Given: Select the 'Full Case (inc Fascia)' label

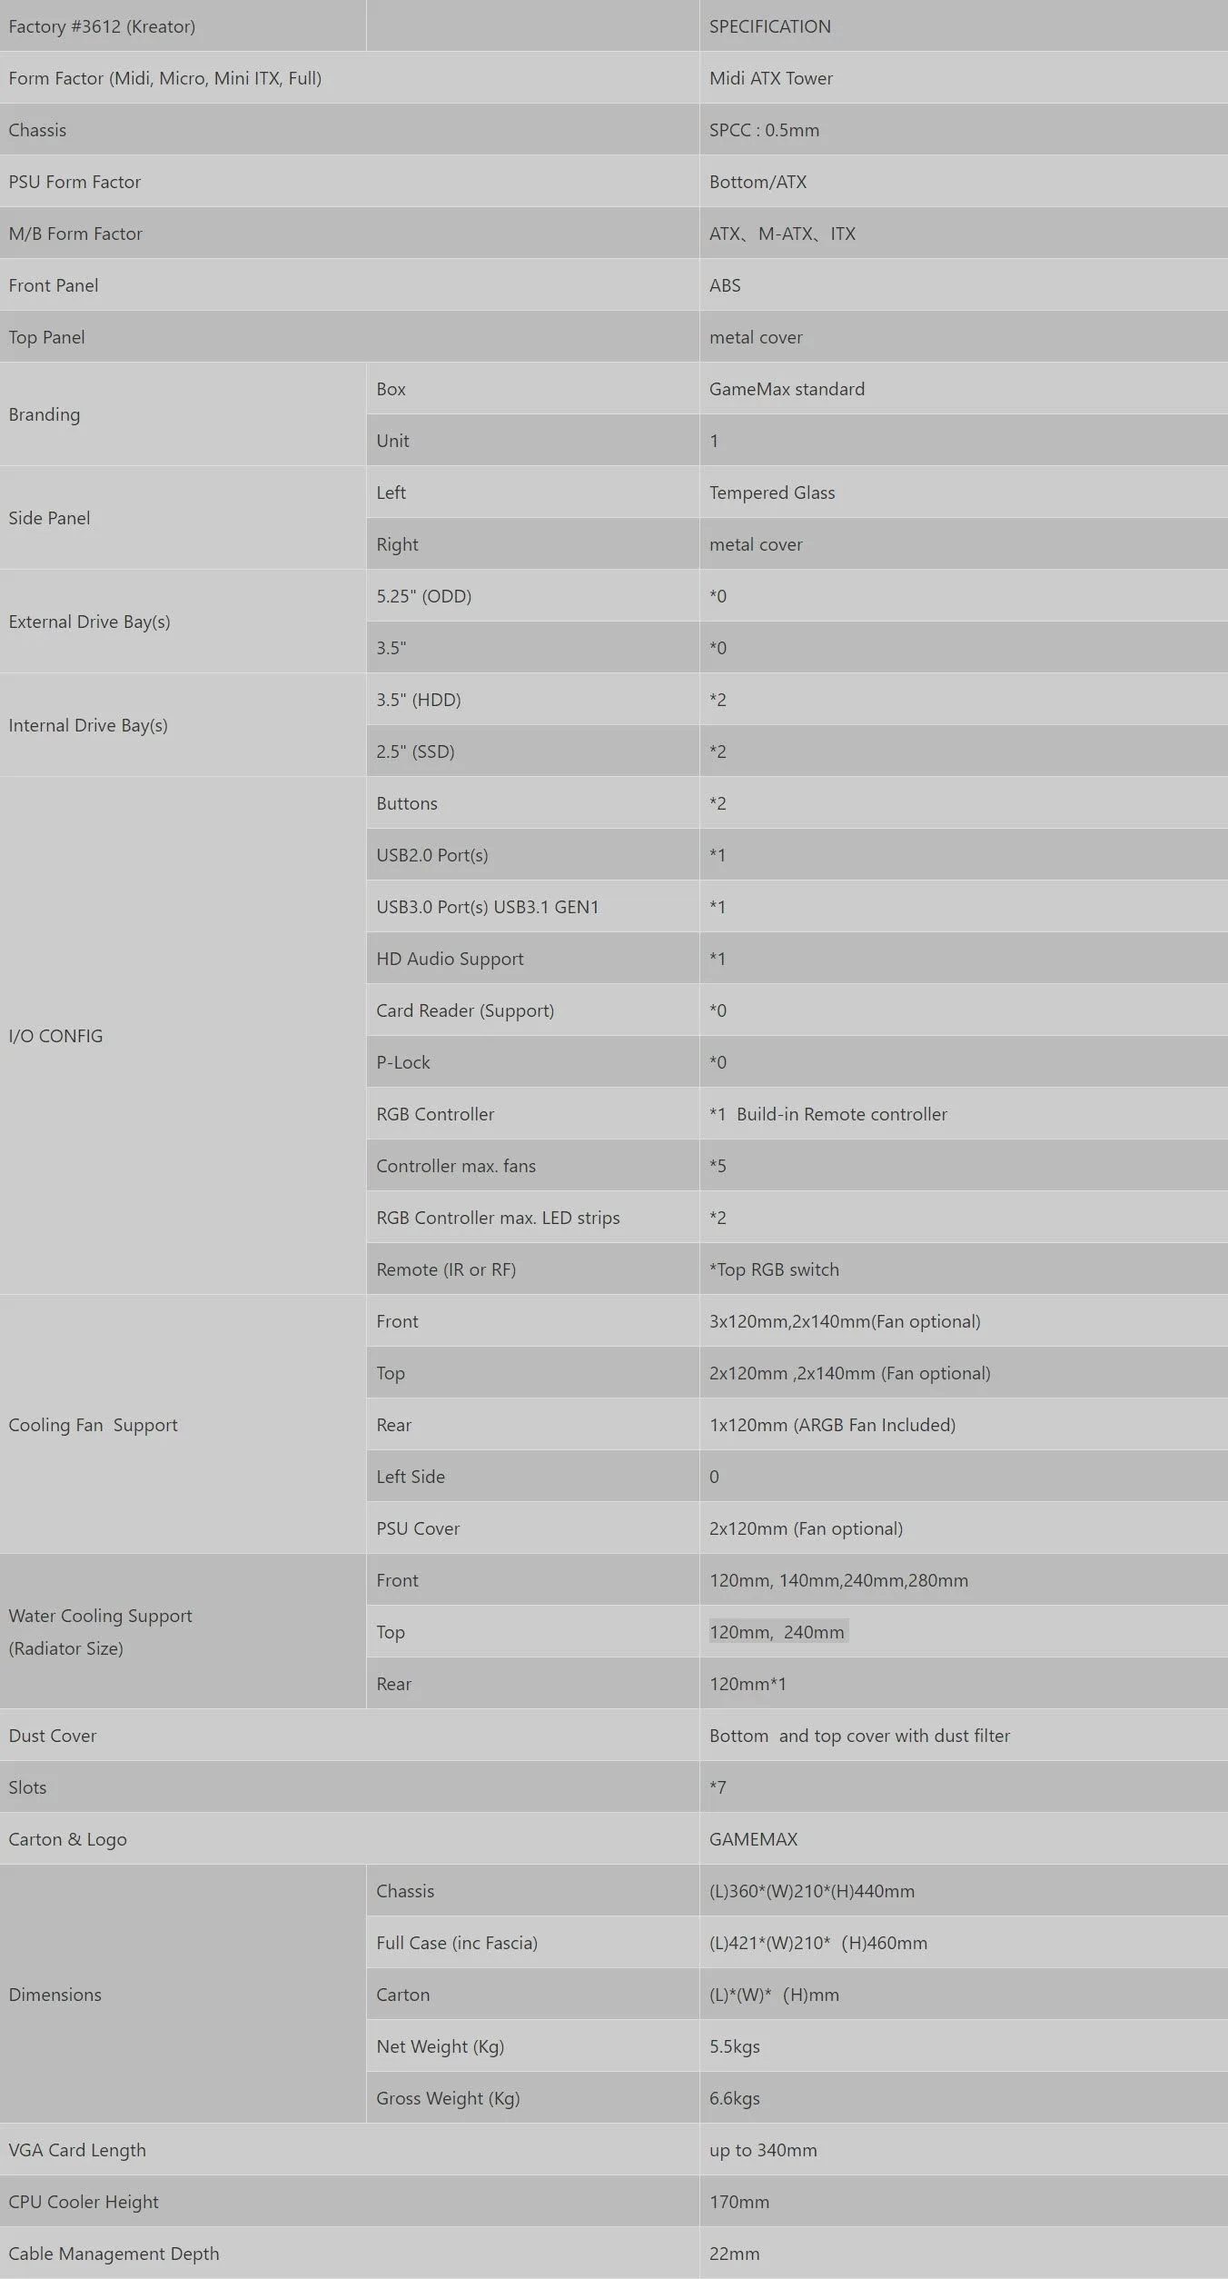Looking at the screenshot, I should tap(457, 1943).
